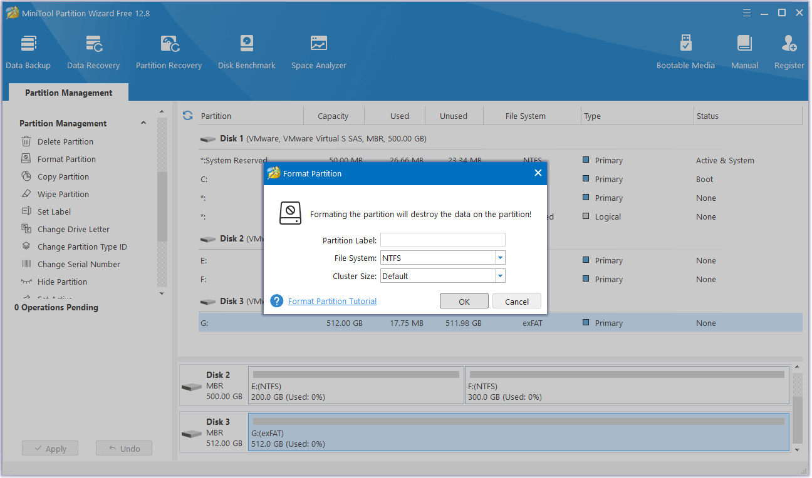Click the Apply button
The image size is (812, 478).
tap(50, 449)
